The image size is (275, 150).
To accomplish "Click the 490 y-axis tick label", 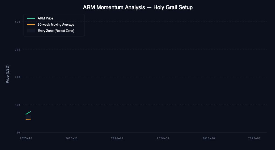I will point(17,22).
